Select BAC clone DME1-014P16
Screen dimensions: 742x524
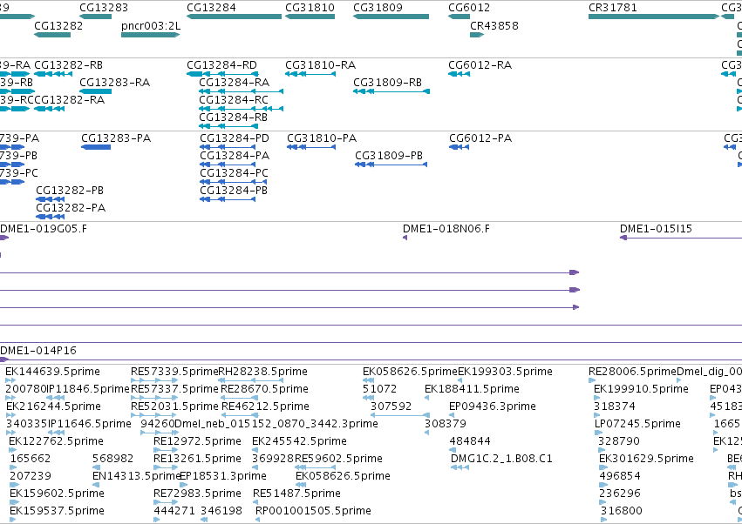(x=371, y=359)
